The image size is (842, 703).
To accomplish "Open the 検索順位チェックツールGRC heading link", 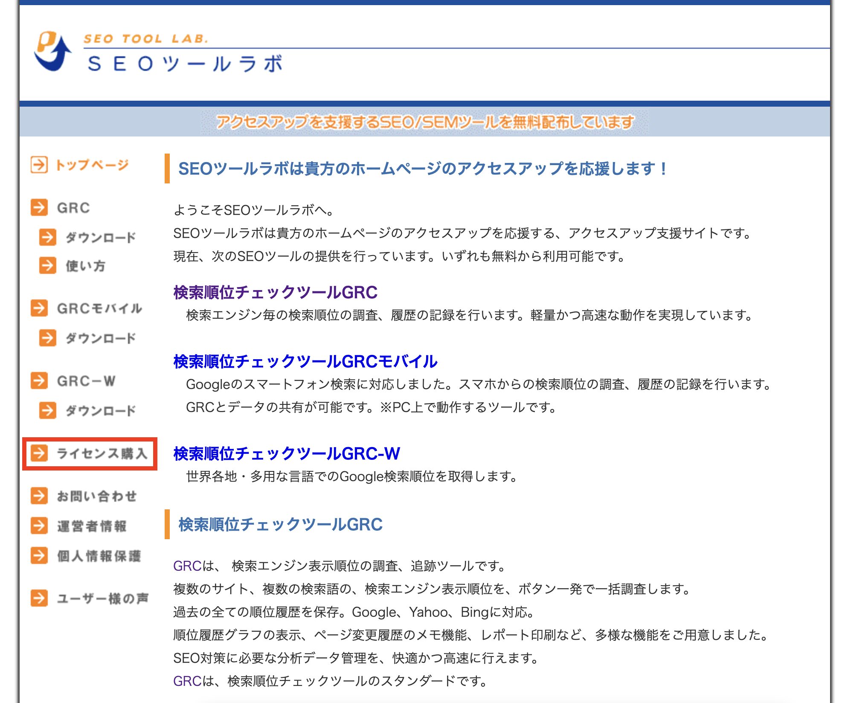I will (276, 292).
